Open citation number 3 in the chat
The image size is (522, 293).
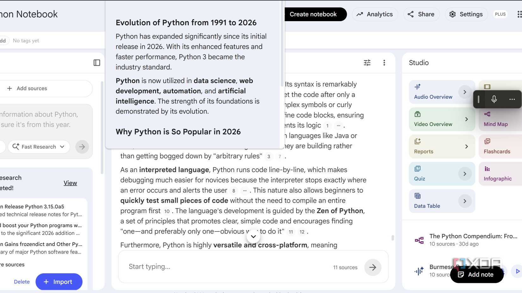269,156
